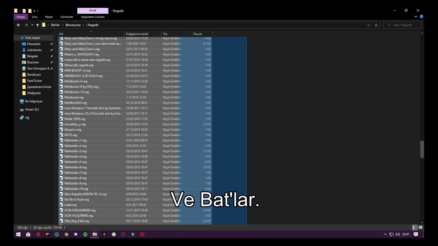Viewport: 438px width, 246px height.
Task: Sort by the Boyut column header
Action: (202, 34)
